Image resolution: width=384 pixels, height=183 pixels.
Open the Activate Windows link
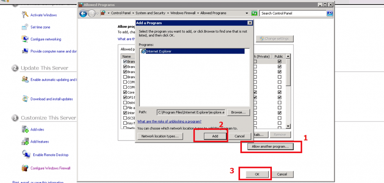click(44, 15)
